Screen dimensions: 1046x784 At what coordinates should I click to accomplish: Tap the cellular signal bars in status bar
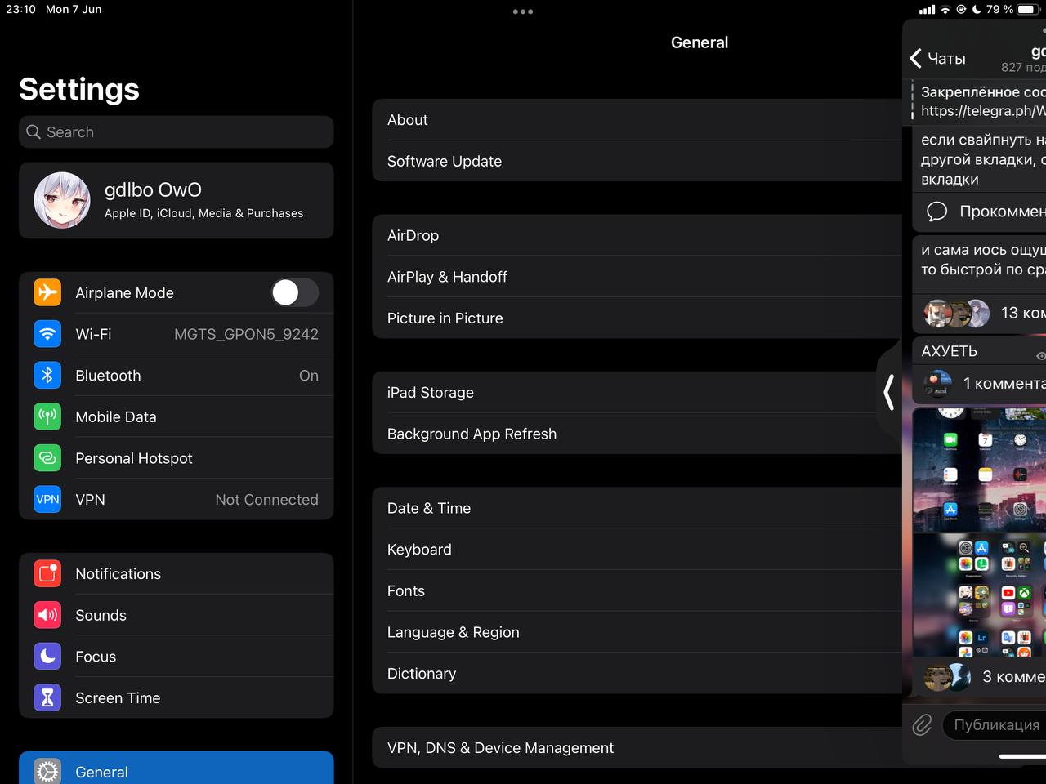point(927,10)
